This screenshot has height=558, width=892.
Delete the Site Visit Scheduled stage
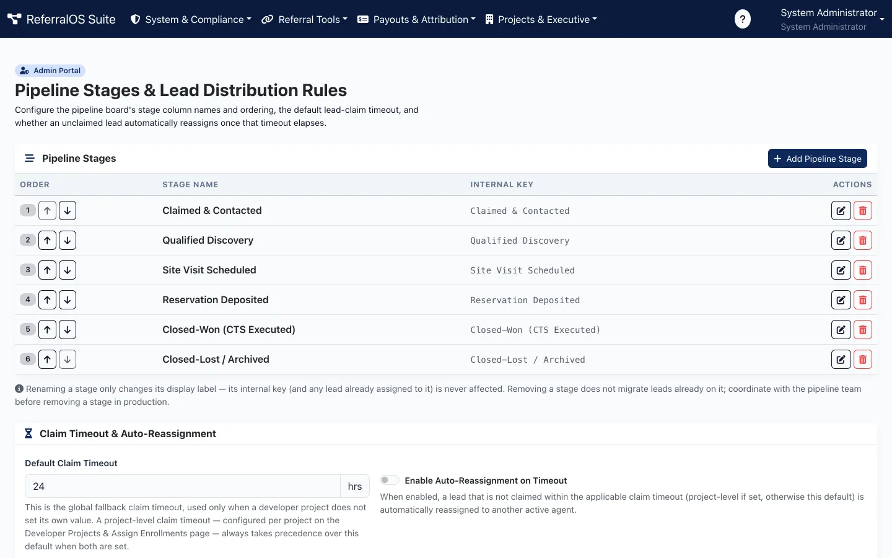(x=862, y=270)
